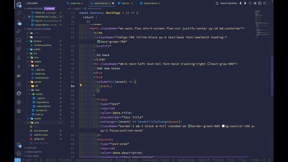288x162 pixels.
Task: Click the lightbulb code action on line 54
Action: coord(81,85)
